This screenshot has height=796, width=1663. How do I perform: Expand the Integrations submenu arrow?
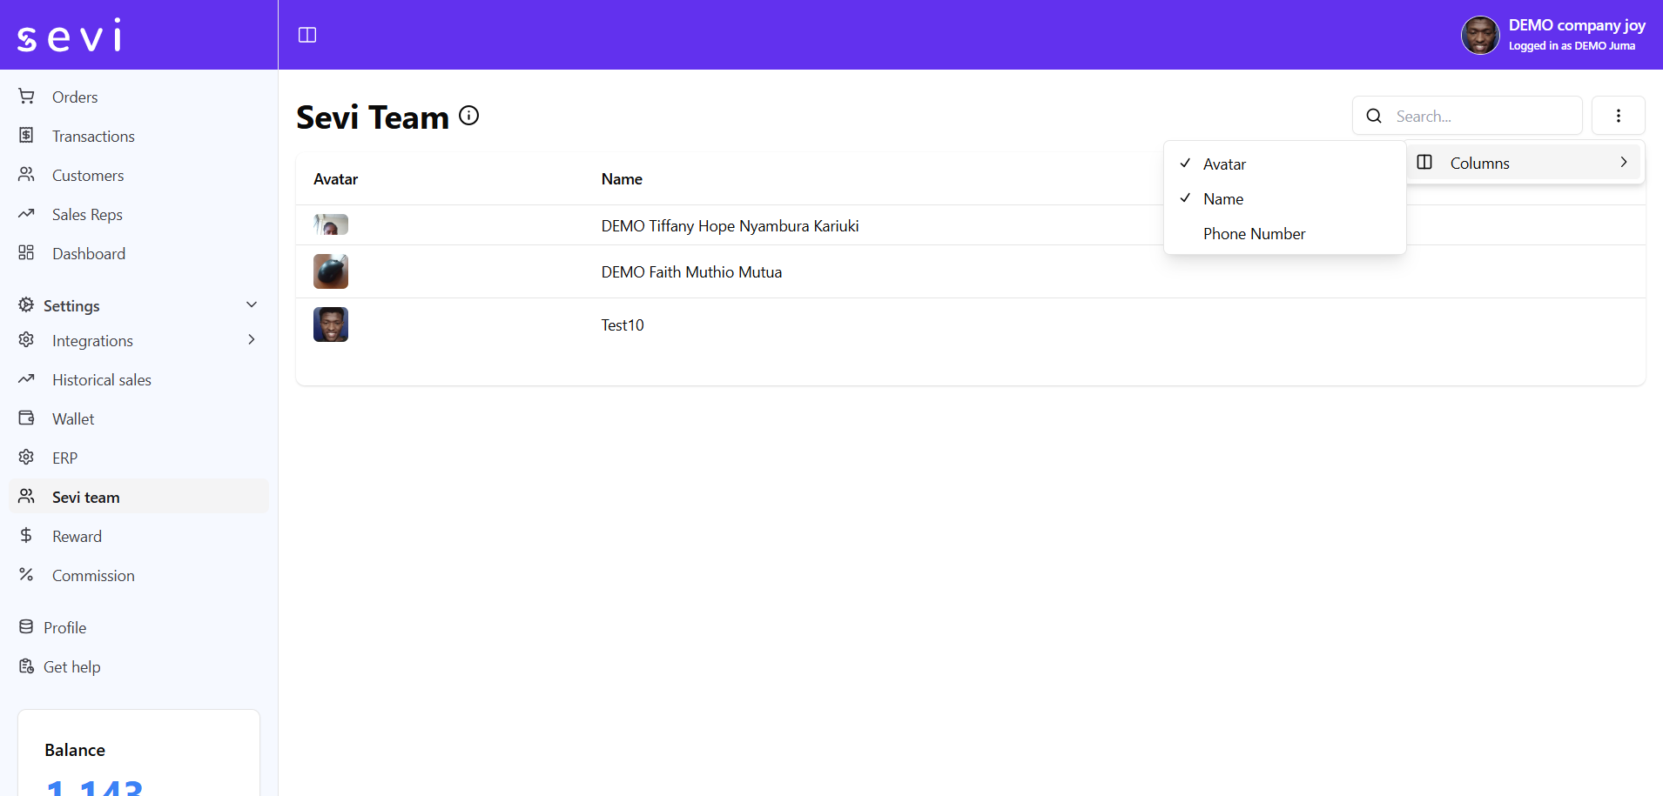(x=252, y=340)
